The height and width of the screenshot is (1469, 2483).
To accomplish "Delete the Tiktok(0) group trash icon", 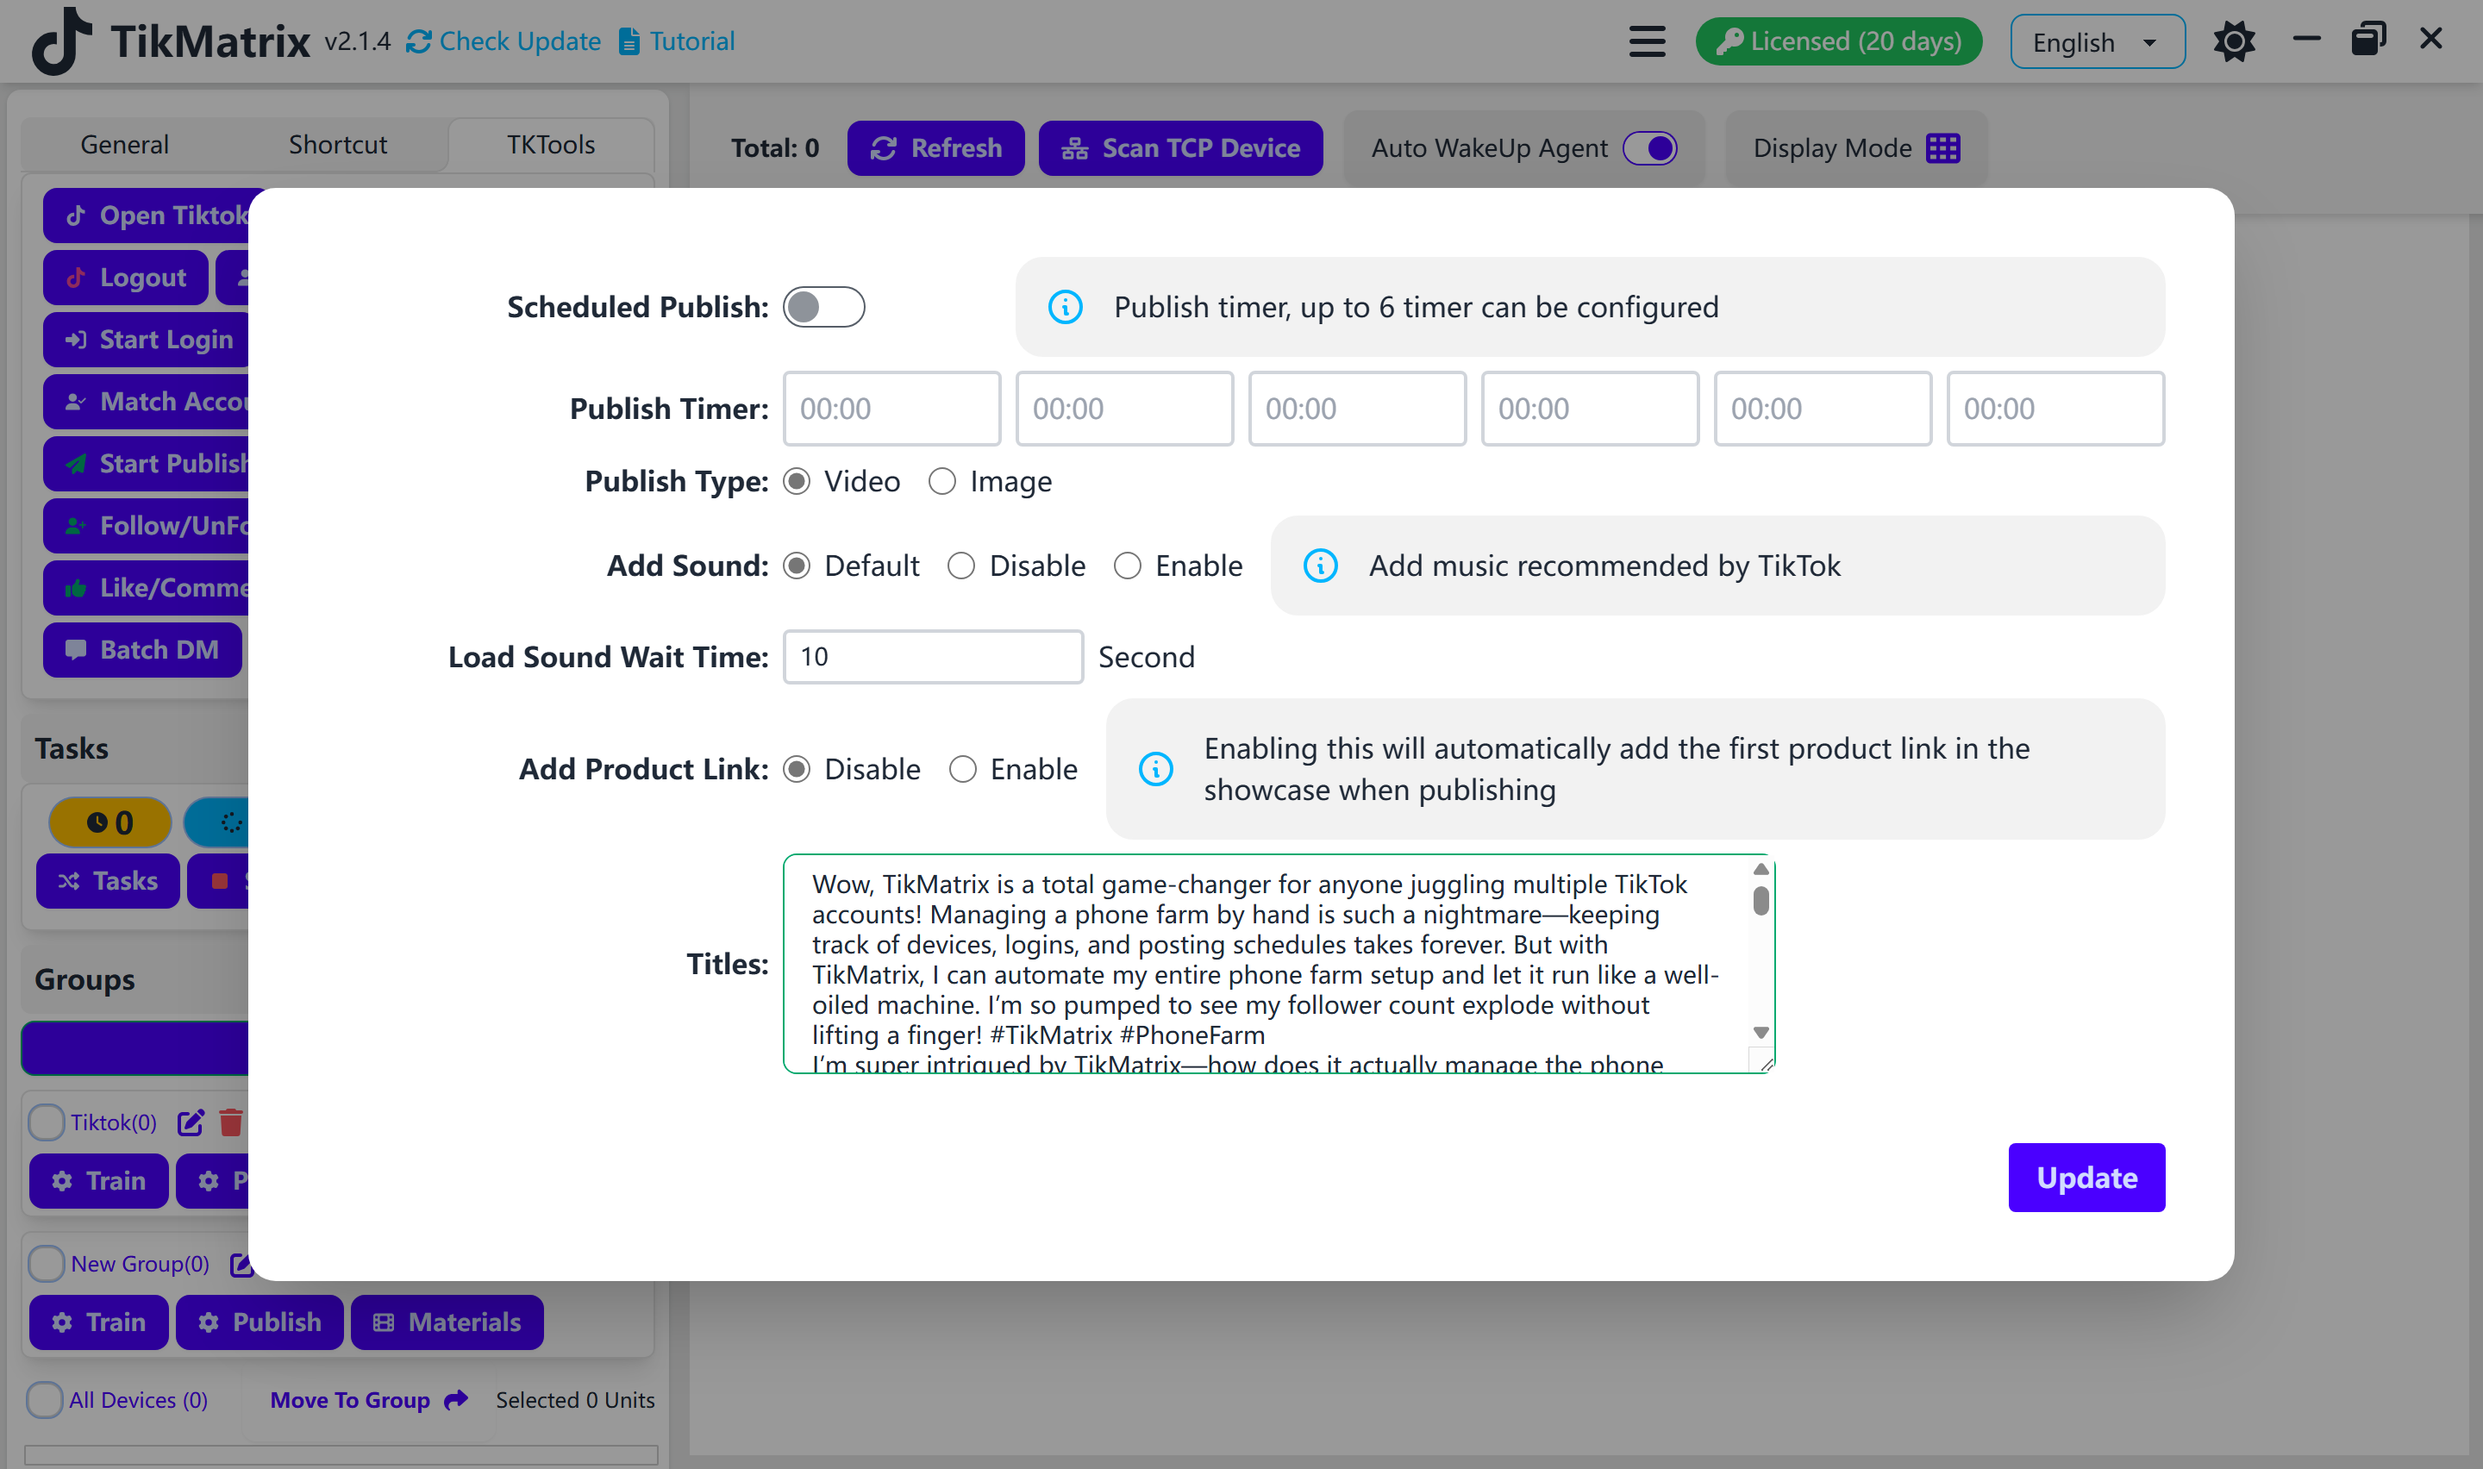I will [x=230, y=1122].
